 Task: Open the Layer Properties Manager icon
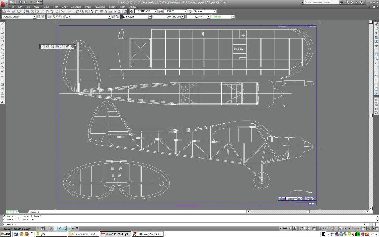pyautogui.click(x=50, y=17)
